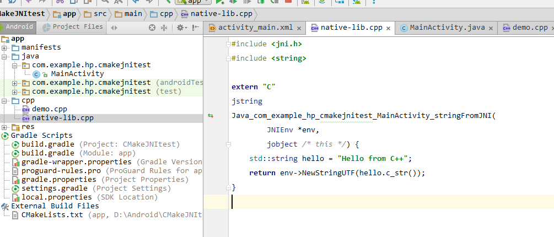The width and height of the screenshot is (554, 237).
Task: Collapse the java folder
Action: (x=4, y=57)
